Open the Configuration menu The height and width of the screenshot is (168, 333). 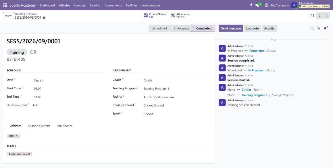point(150,5)
